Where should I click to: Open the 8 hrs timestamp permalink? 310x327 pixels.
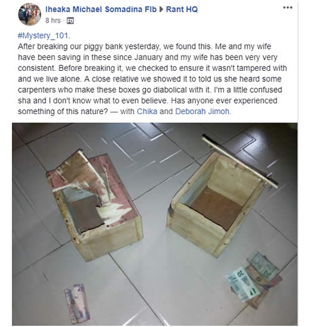coord(53,20)
